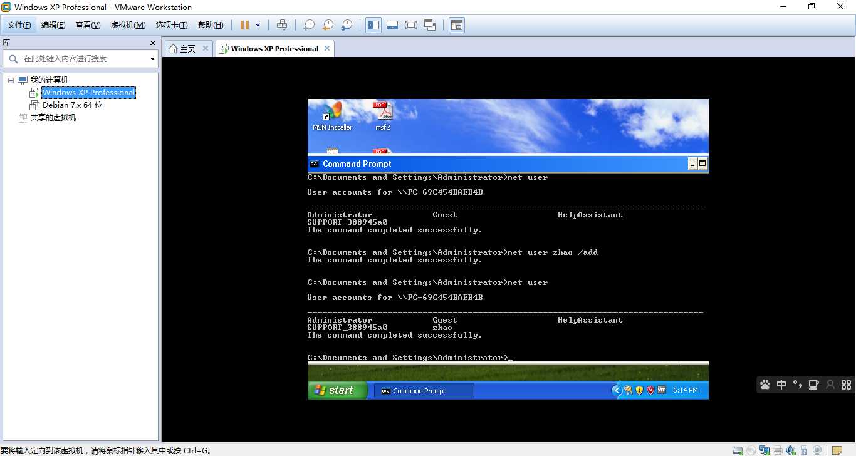This screenshot has height=456, width=856.
Task: Minimize the guest Command Prompt window
Action: click(x=692, y=164)
